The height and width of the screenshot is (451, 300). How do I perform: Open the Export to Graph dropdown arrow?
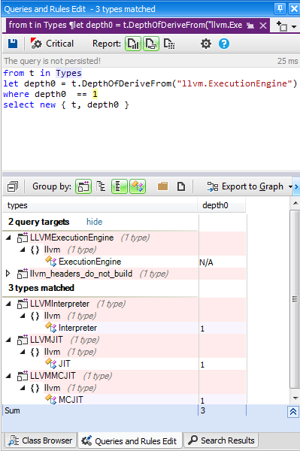point(290,187)
